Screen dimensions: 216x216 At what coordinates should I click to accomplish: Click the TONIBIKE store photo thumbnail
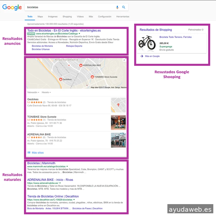tap(118, 123)
